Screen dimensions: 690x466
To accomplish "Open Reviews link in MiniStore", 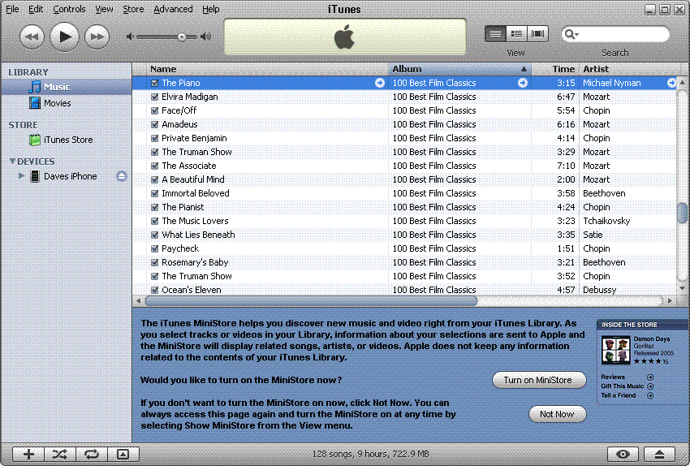I will [x=627, y=378].
